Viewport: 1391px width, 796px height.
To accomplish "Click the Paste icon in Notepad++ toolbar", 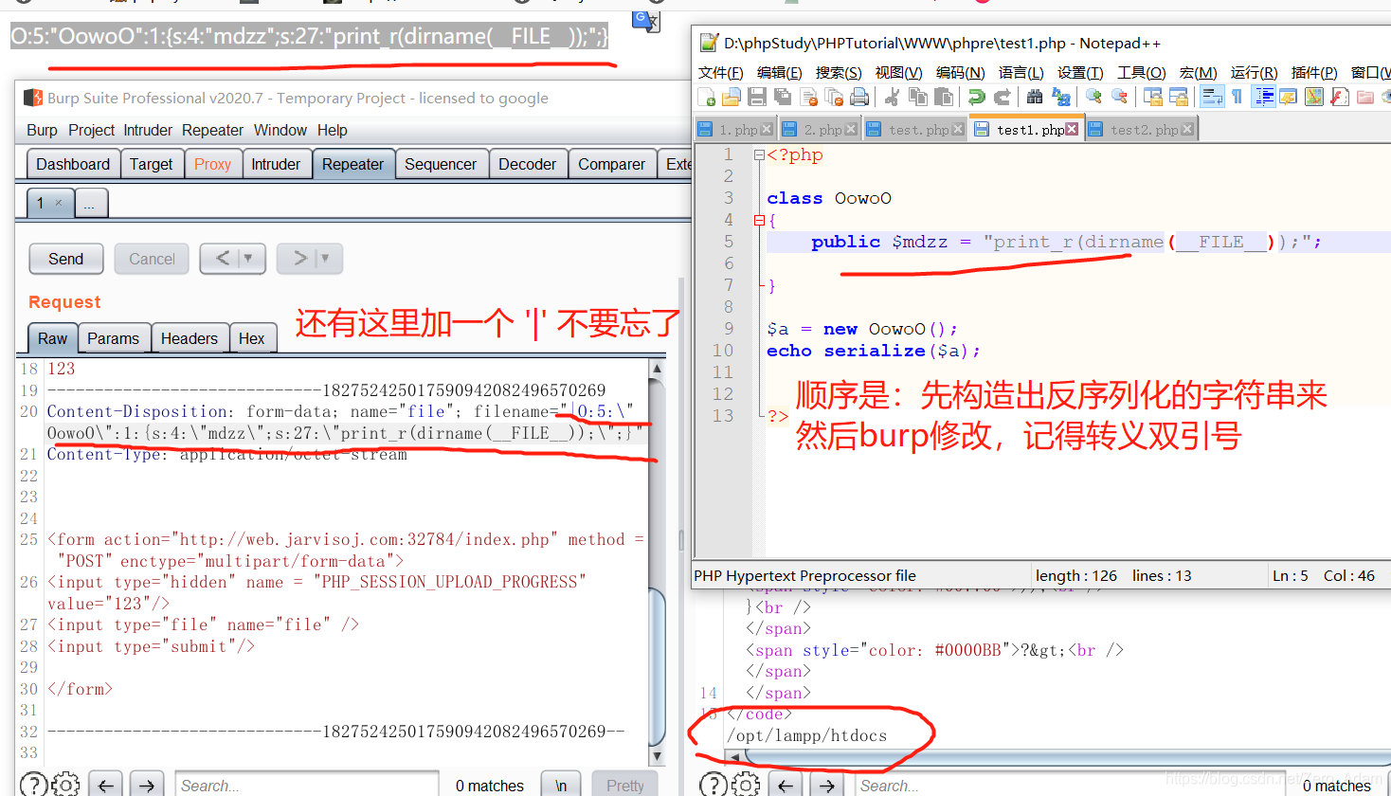I will click(944, 97).
